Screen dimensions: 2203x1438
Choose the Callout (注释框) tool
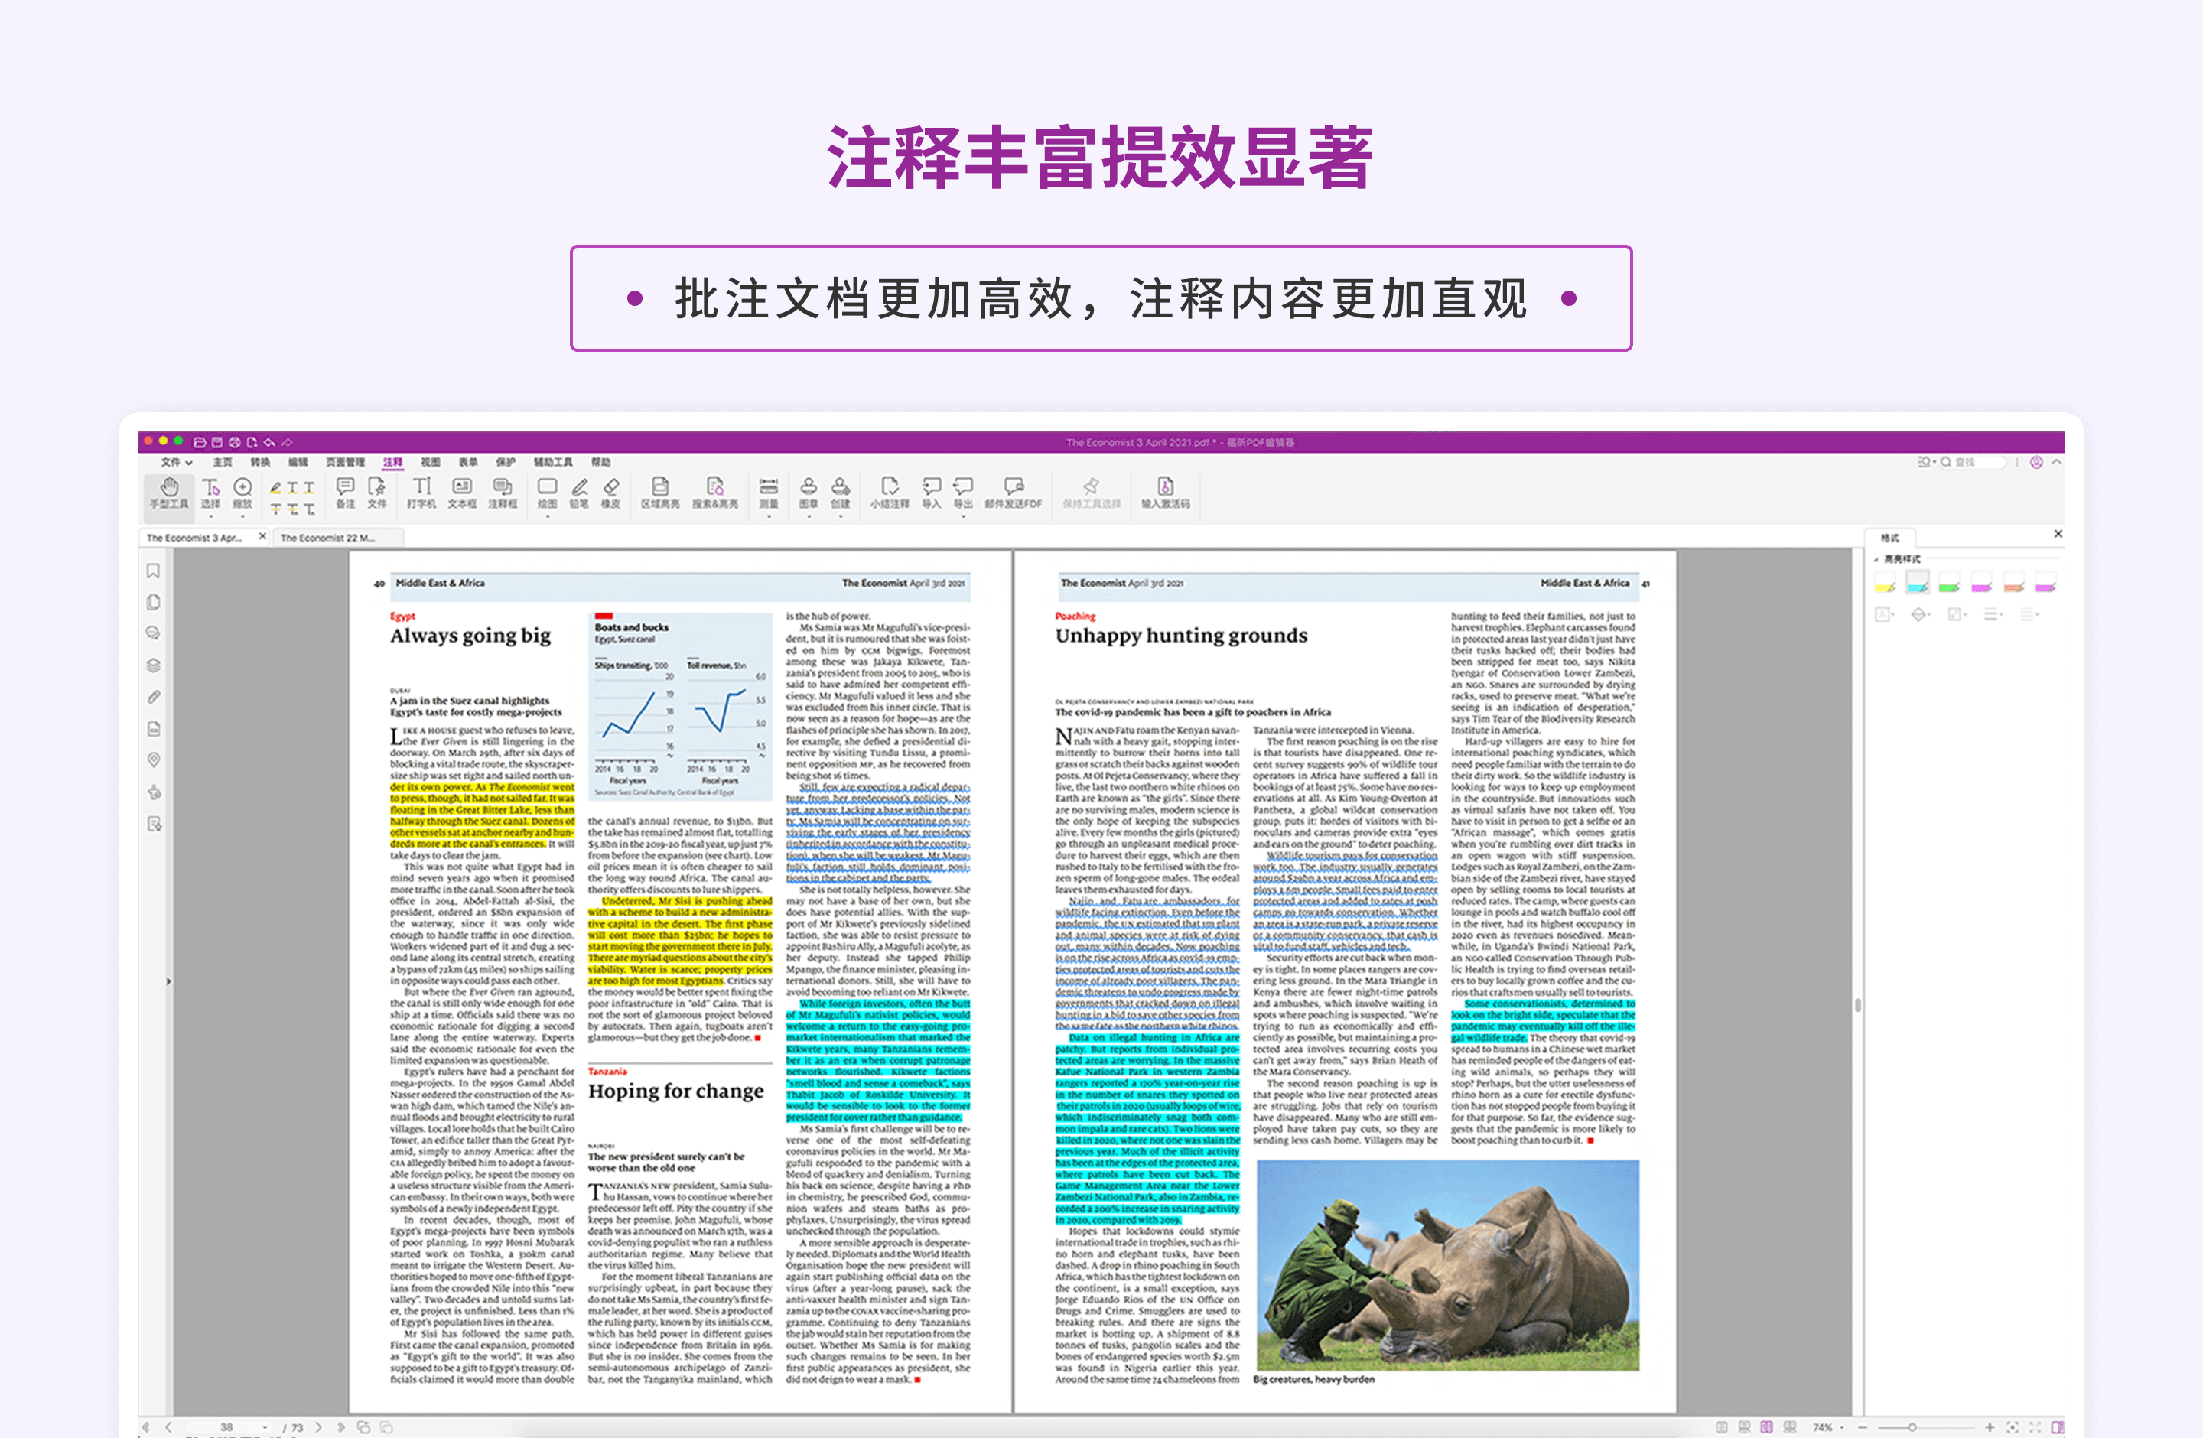[x=503, y=493]
